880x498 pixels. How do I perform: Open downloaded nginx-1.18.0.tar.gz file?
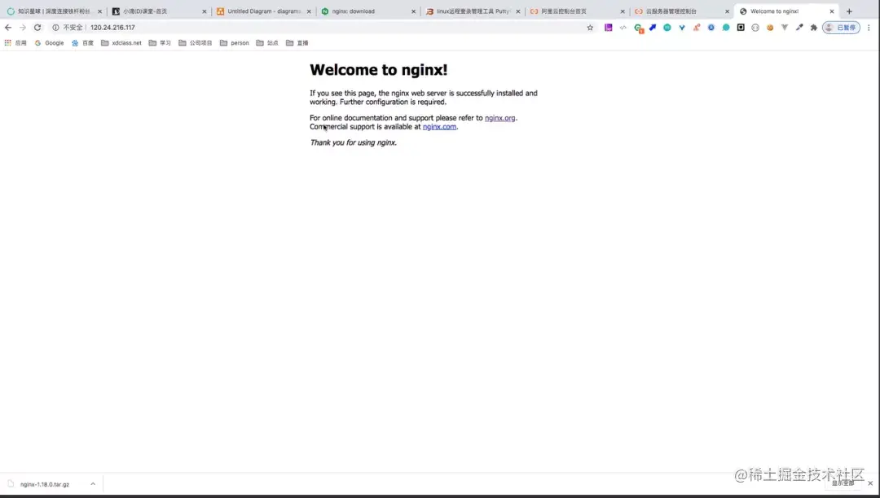tap(44, 484)
